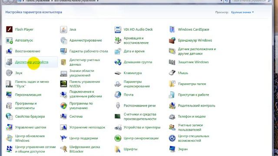The width and height of the screenshot is (278, 156).
Task: Click the Телефон и модем icon
Action: [x=172, y=117]
